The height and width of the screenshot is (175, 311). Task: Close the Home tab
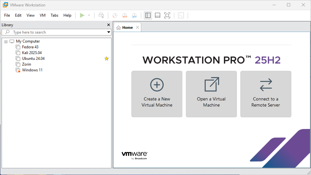pyautogui.click(x=137, y=28)
